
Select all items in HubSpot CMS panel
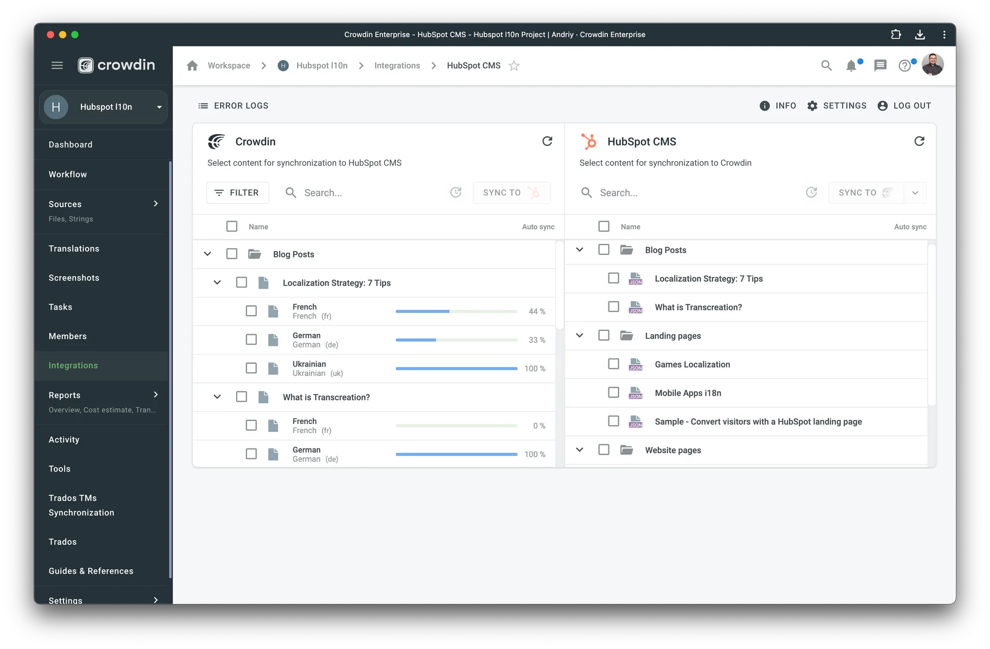tap(604, 226)
